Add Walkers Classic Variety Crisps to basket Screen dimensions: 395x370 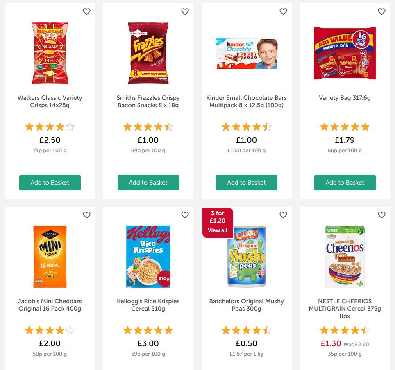click(x=50, y=183)
